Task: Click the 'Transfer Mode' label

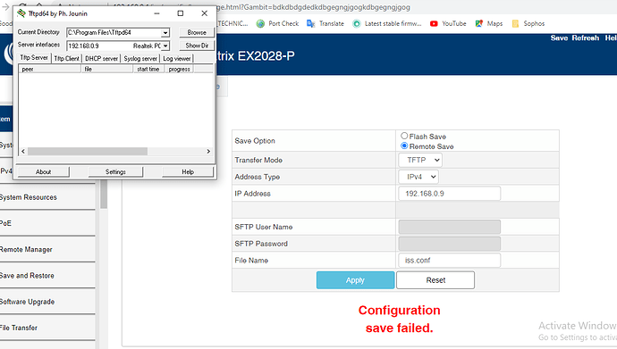Action: (258, 160)
